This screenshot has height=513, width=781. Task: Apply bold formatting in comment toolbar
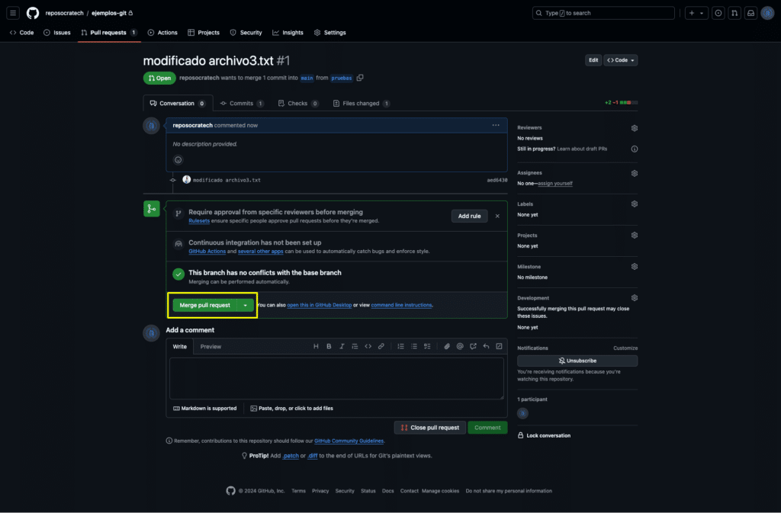point(329,346)
